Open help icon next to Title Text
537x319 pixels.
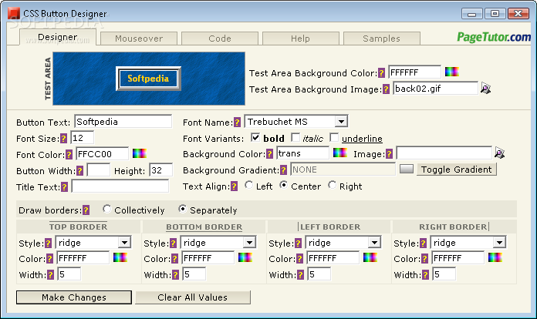64,187
